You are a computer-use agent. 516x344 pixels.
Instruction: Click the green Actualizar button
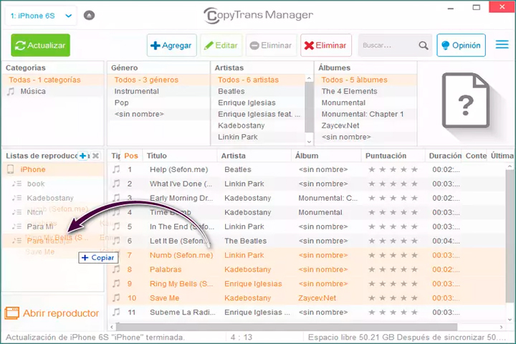(x=40, y=45)
